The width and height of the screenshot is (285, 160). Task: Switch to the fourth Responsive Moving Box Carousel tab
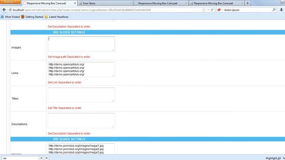pyautogui.click(x=216, y=3)
